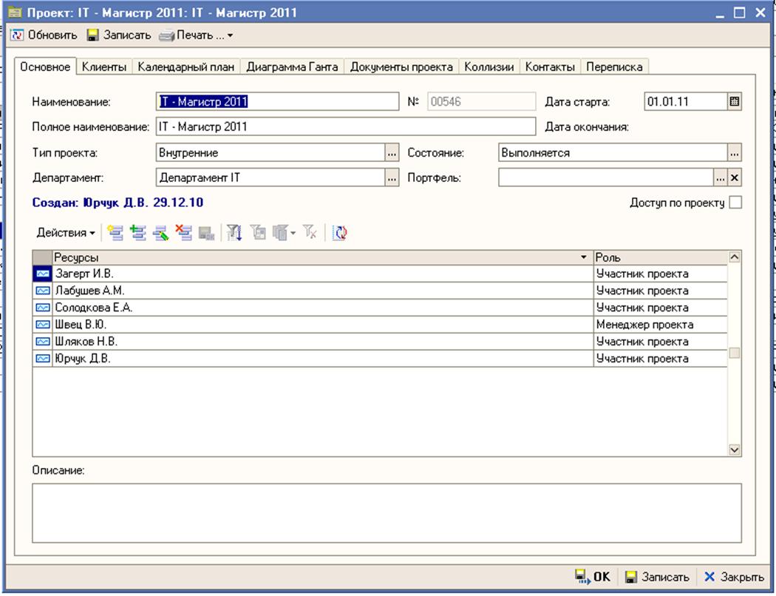Click the row icon beside Шляков Н.В.
The image size is (776, 596).
click(x=43, y=342)
